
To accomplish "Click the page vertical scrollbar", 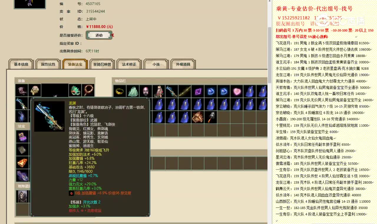I will pyautogui.click(x=269, y=55).
